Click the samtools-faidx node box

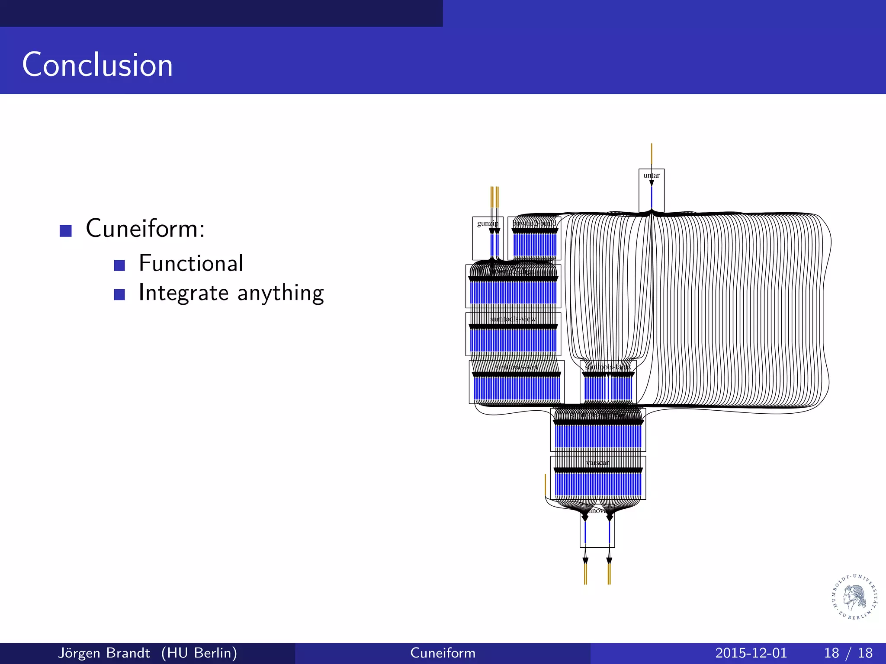coord(608,382)
